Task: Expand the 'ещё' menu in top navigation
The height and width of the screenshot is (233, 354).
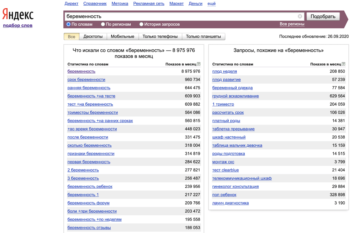Action: [212, 4]
